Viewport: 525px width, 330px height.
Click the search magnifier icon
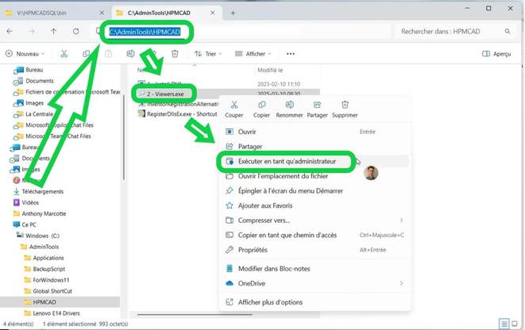click(508, 32)
